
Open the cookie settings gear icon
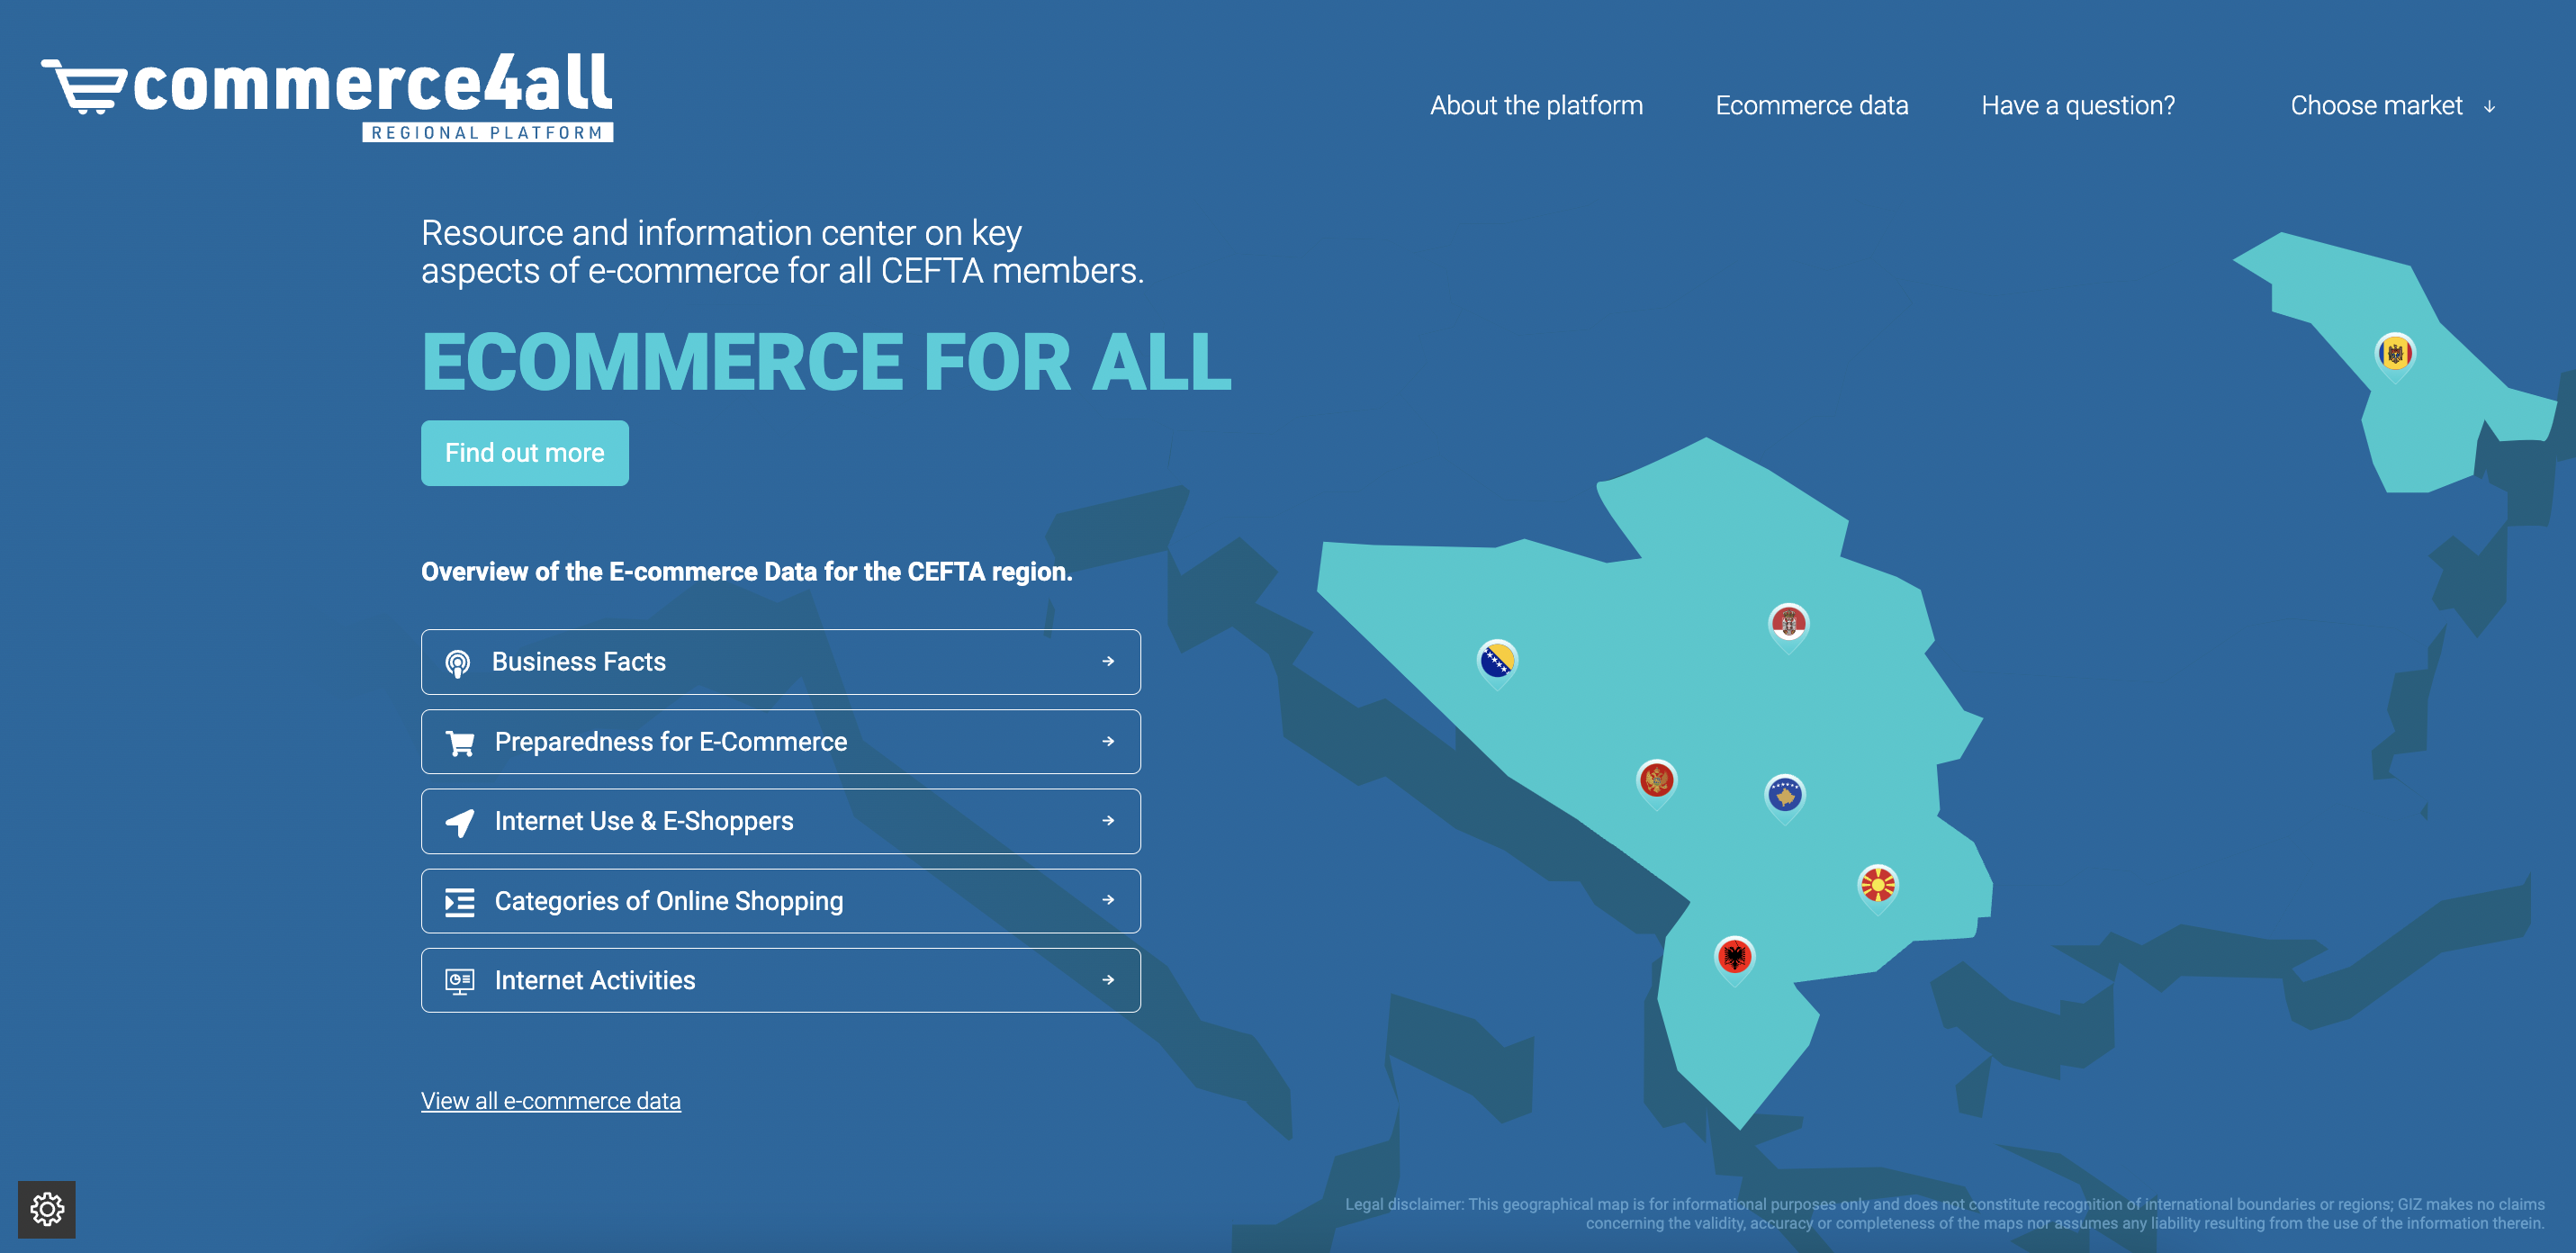[x=47, y=1209]
